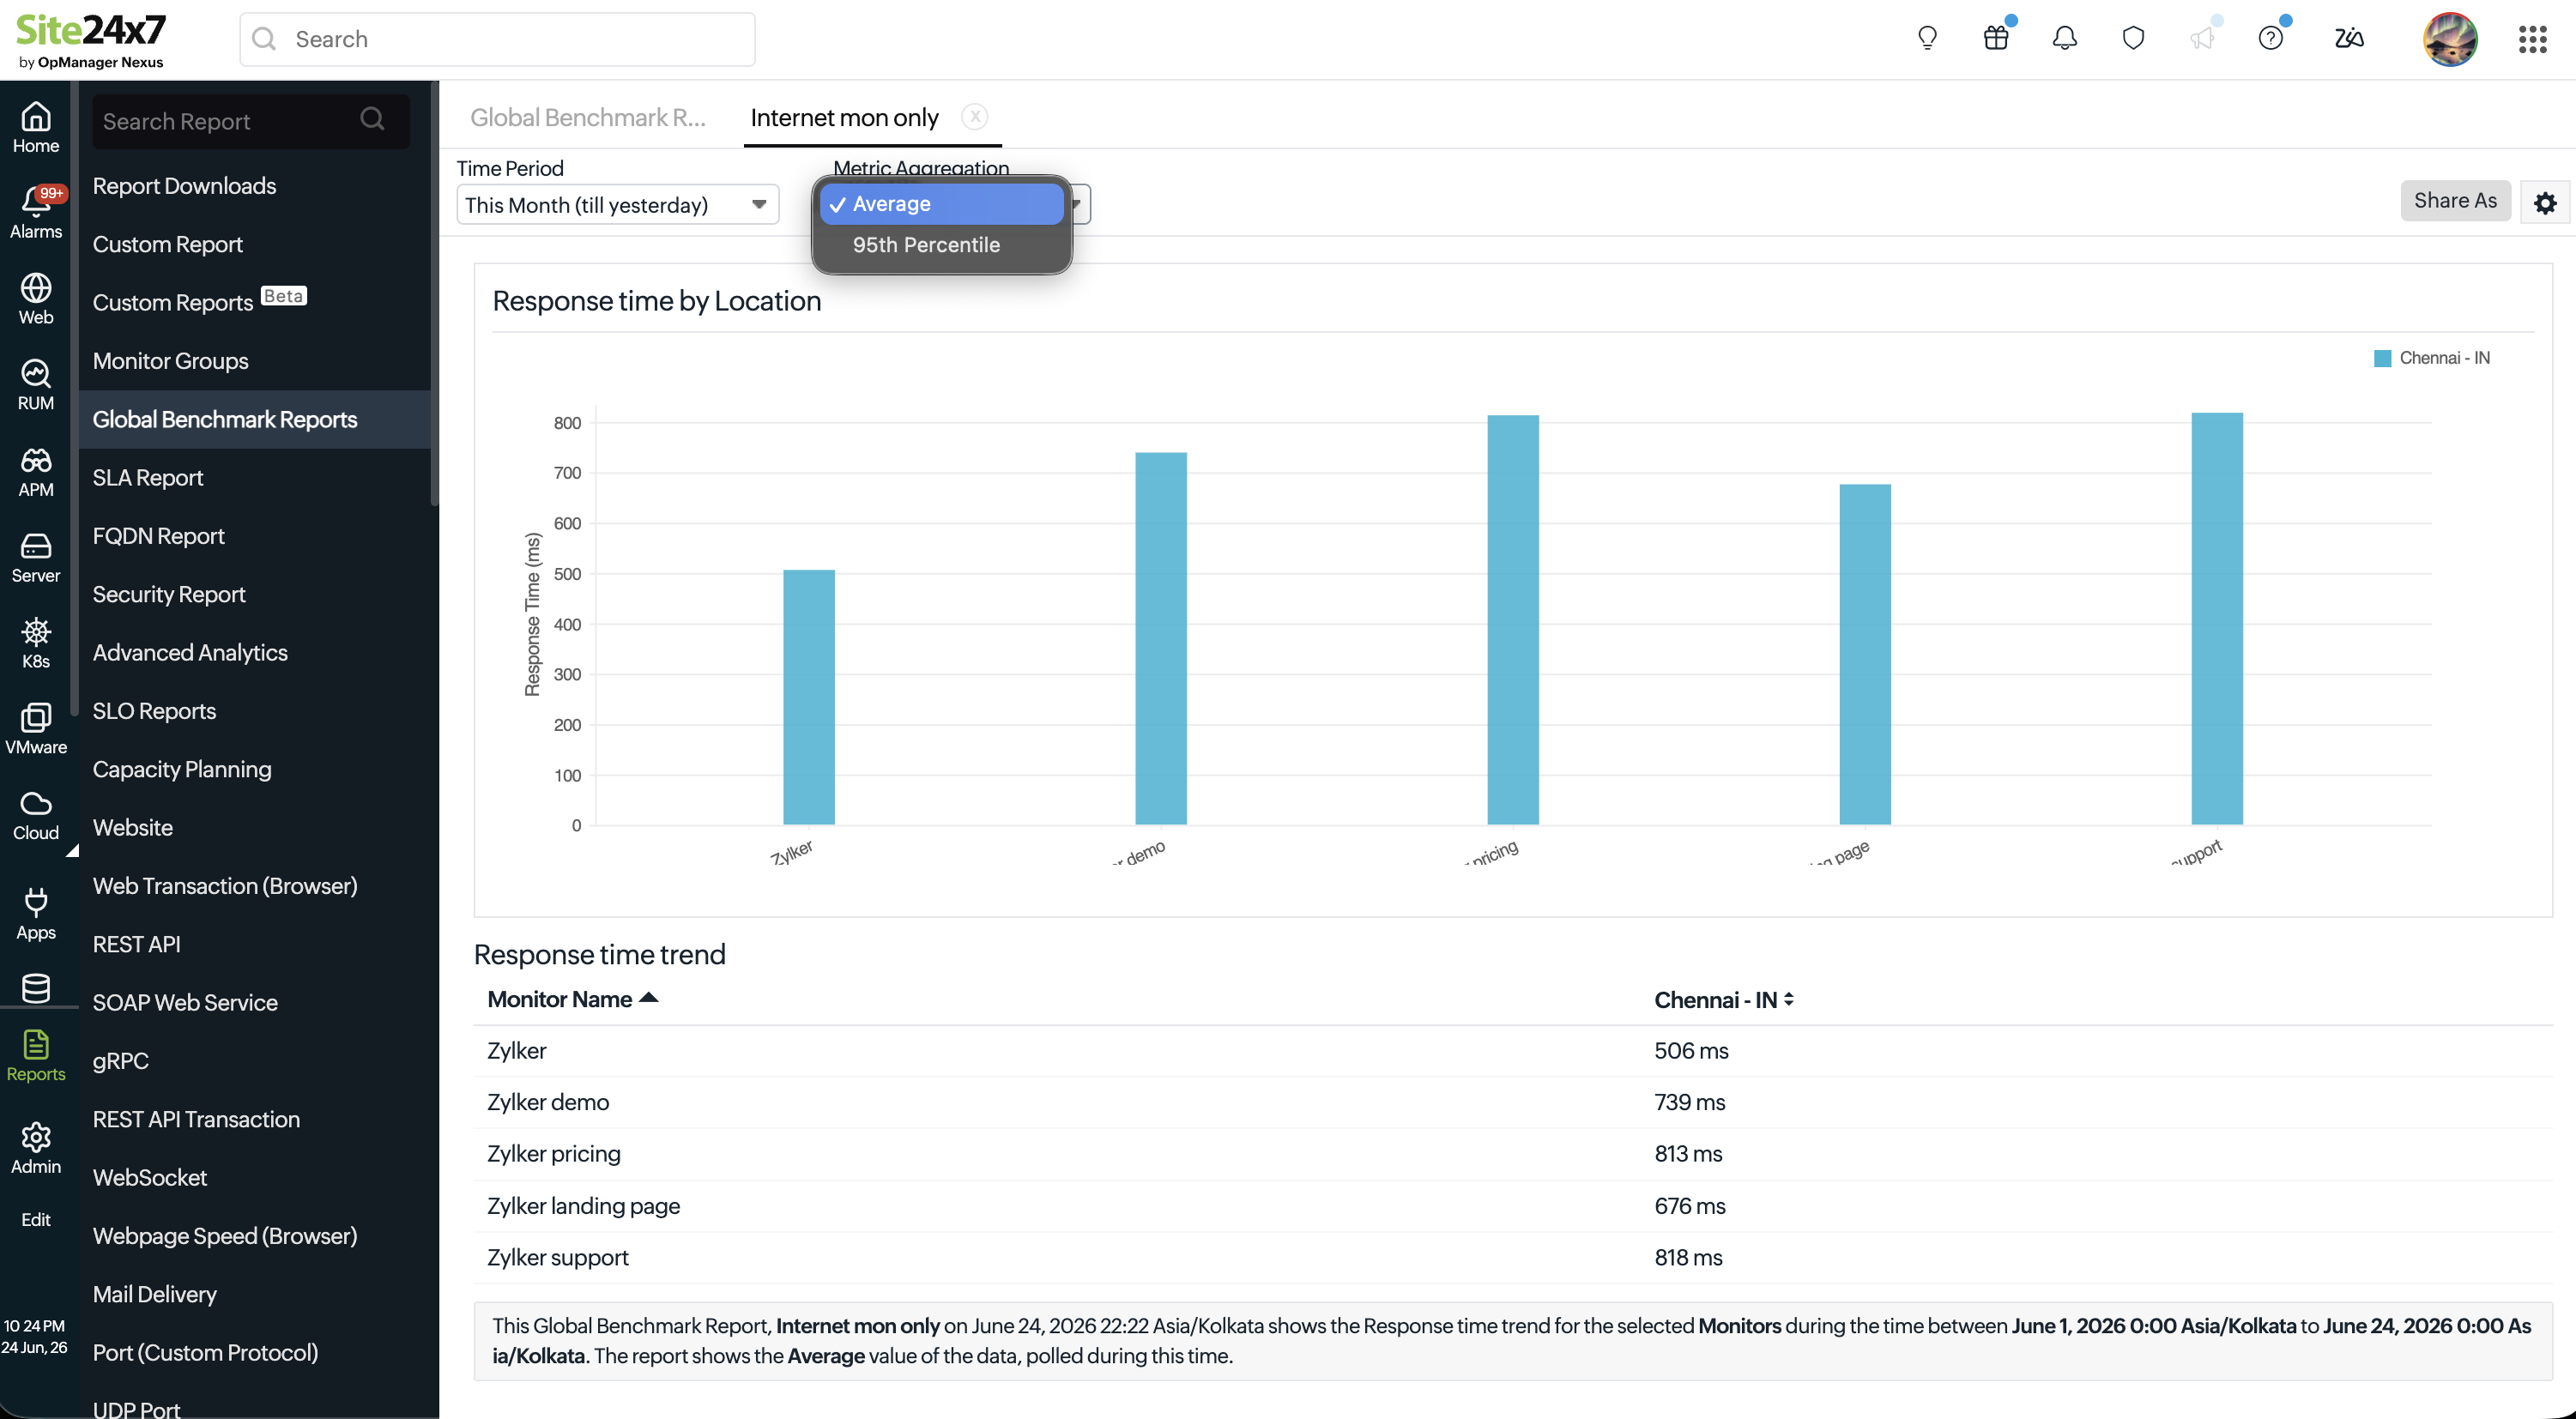Focus the Search Report field
2576x1419 pixels.
pos(250,121)
